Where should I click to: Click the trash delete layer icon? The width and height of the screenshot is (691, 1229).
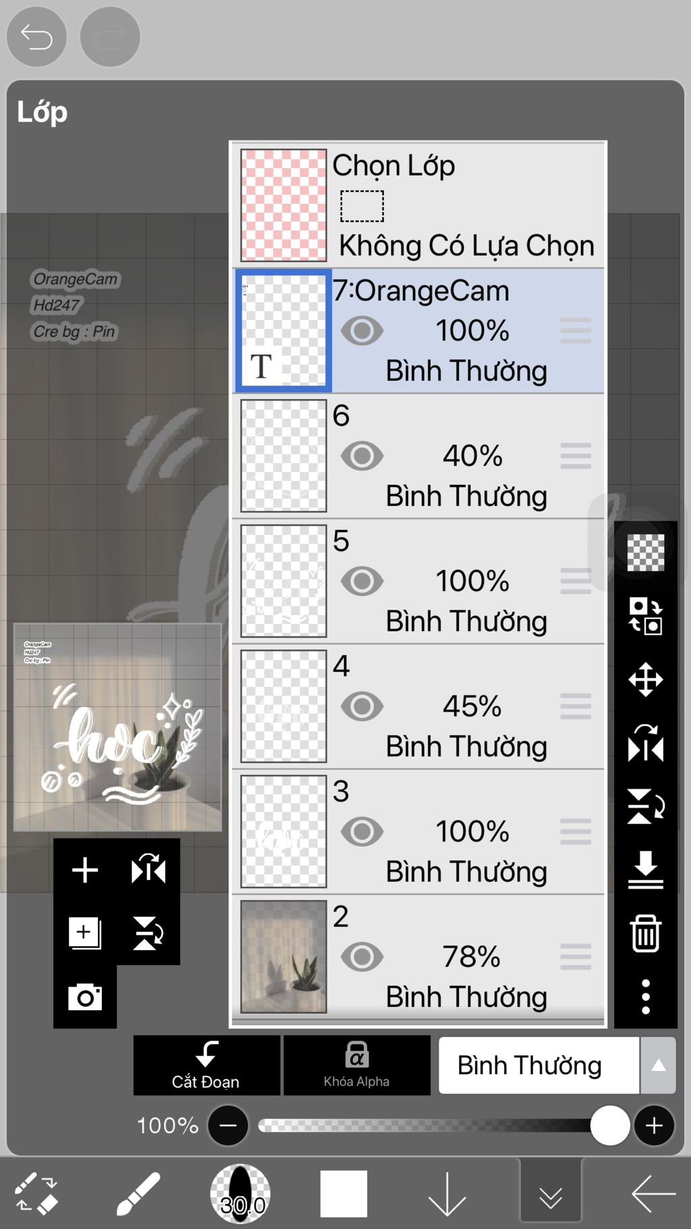[x=645, y=933]
